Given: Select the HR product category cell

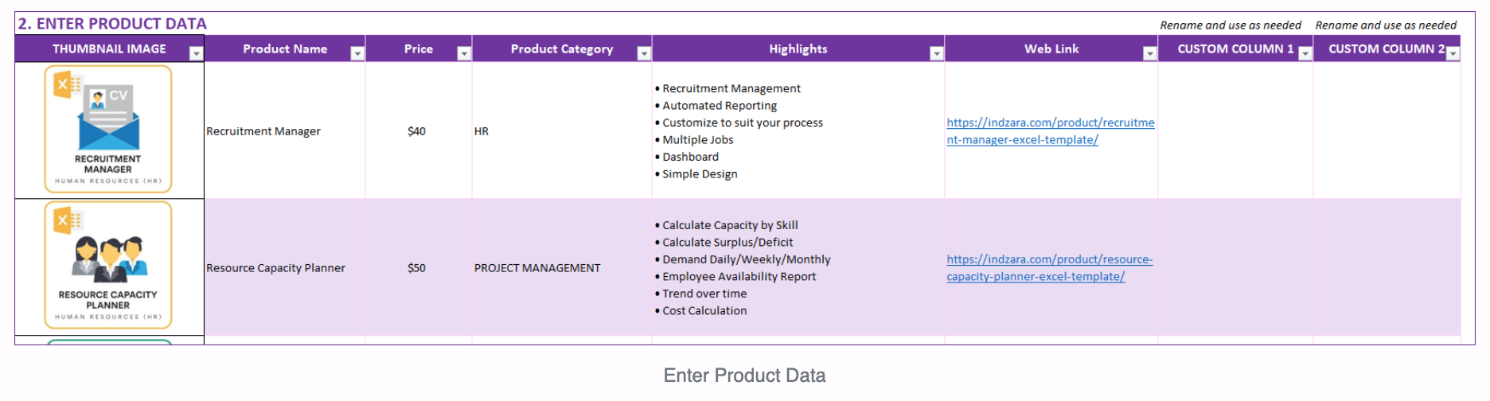Looking at the screenshot, I should tap(562, 131).
